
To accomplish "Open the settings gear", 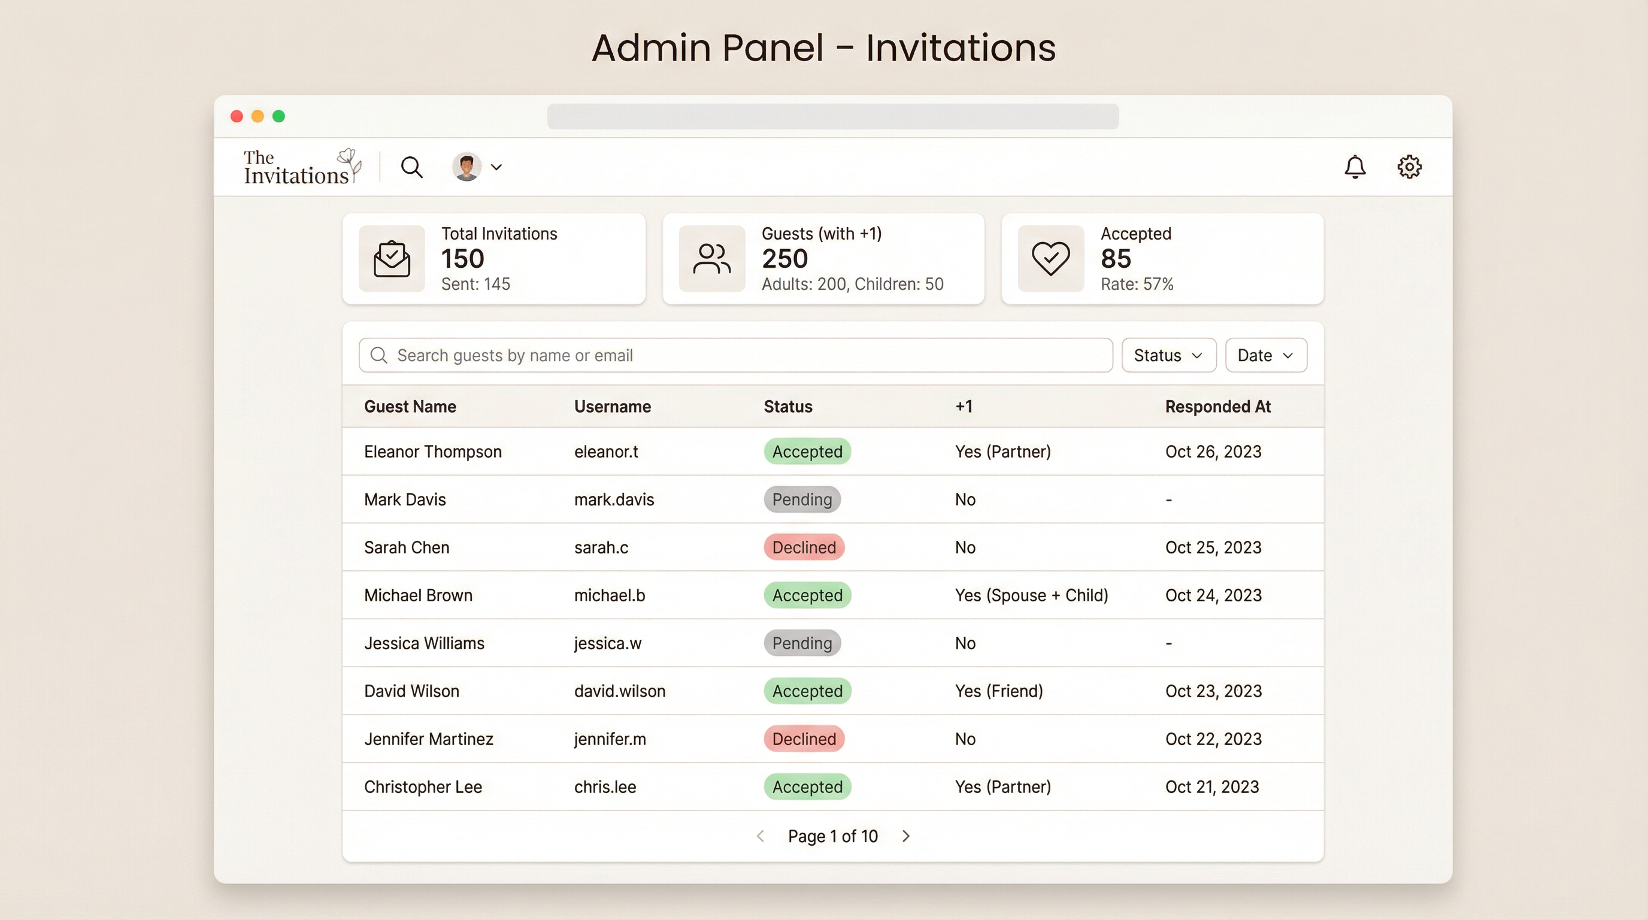I will [x=1408, y=167].
